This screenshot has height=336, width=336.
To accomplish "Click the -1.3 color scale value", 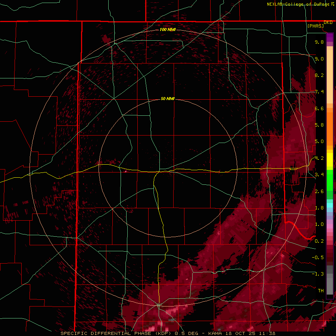I will 318,274.
